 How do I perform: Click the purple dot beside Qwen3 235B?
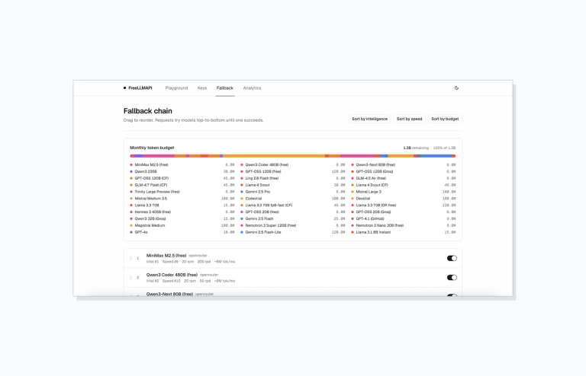click(131, 171)
